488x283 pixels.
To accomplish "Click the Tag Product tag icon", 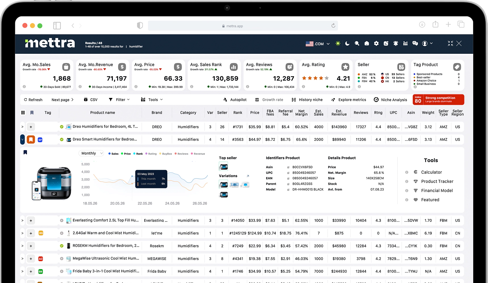I will point(457,67).
